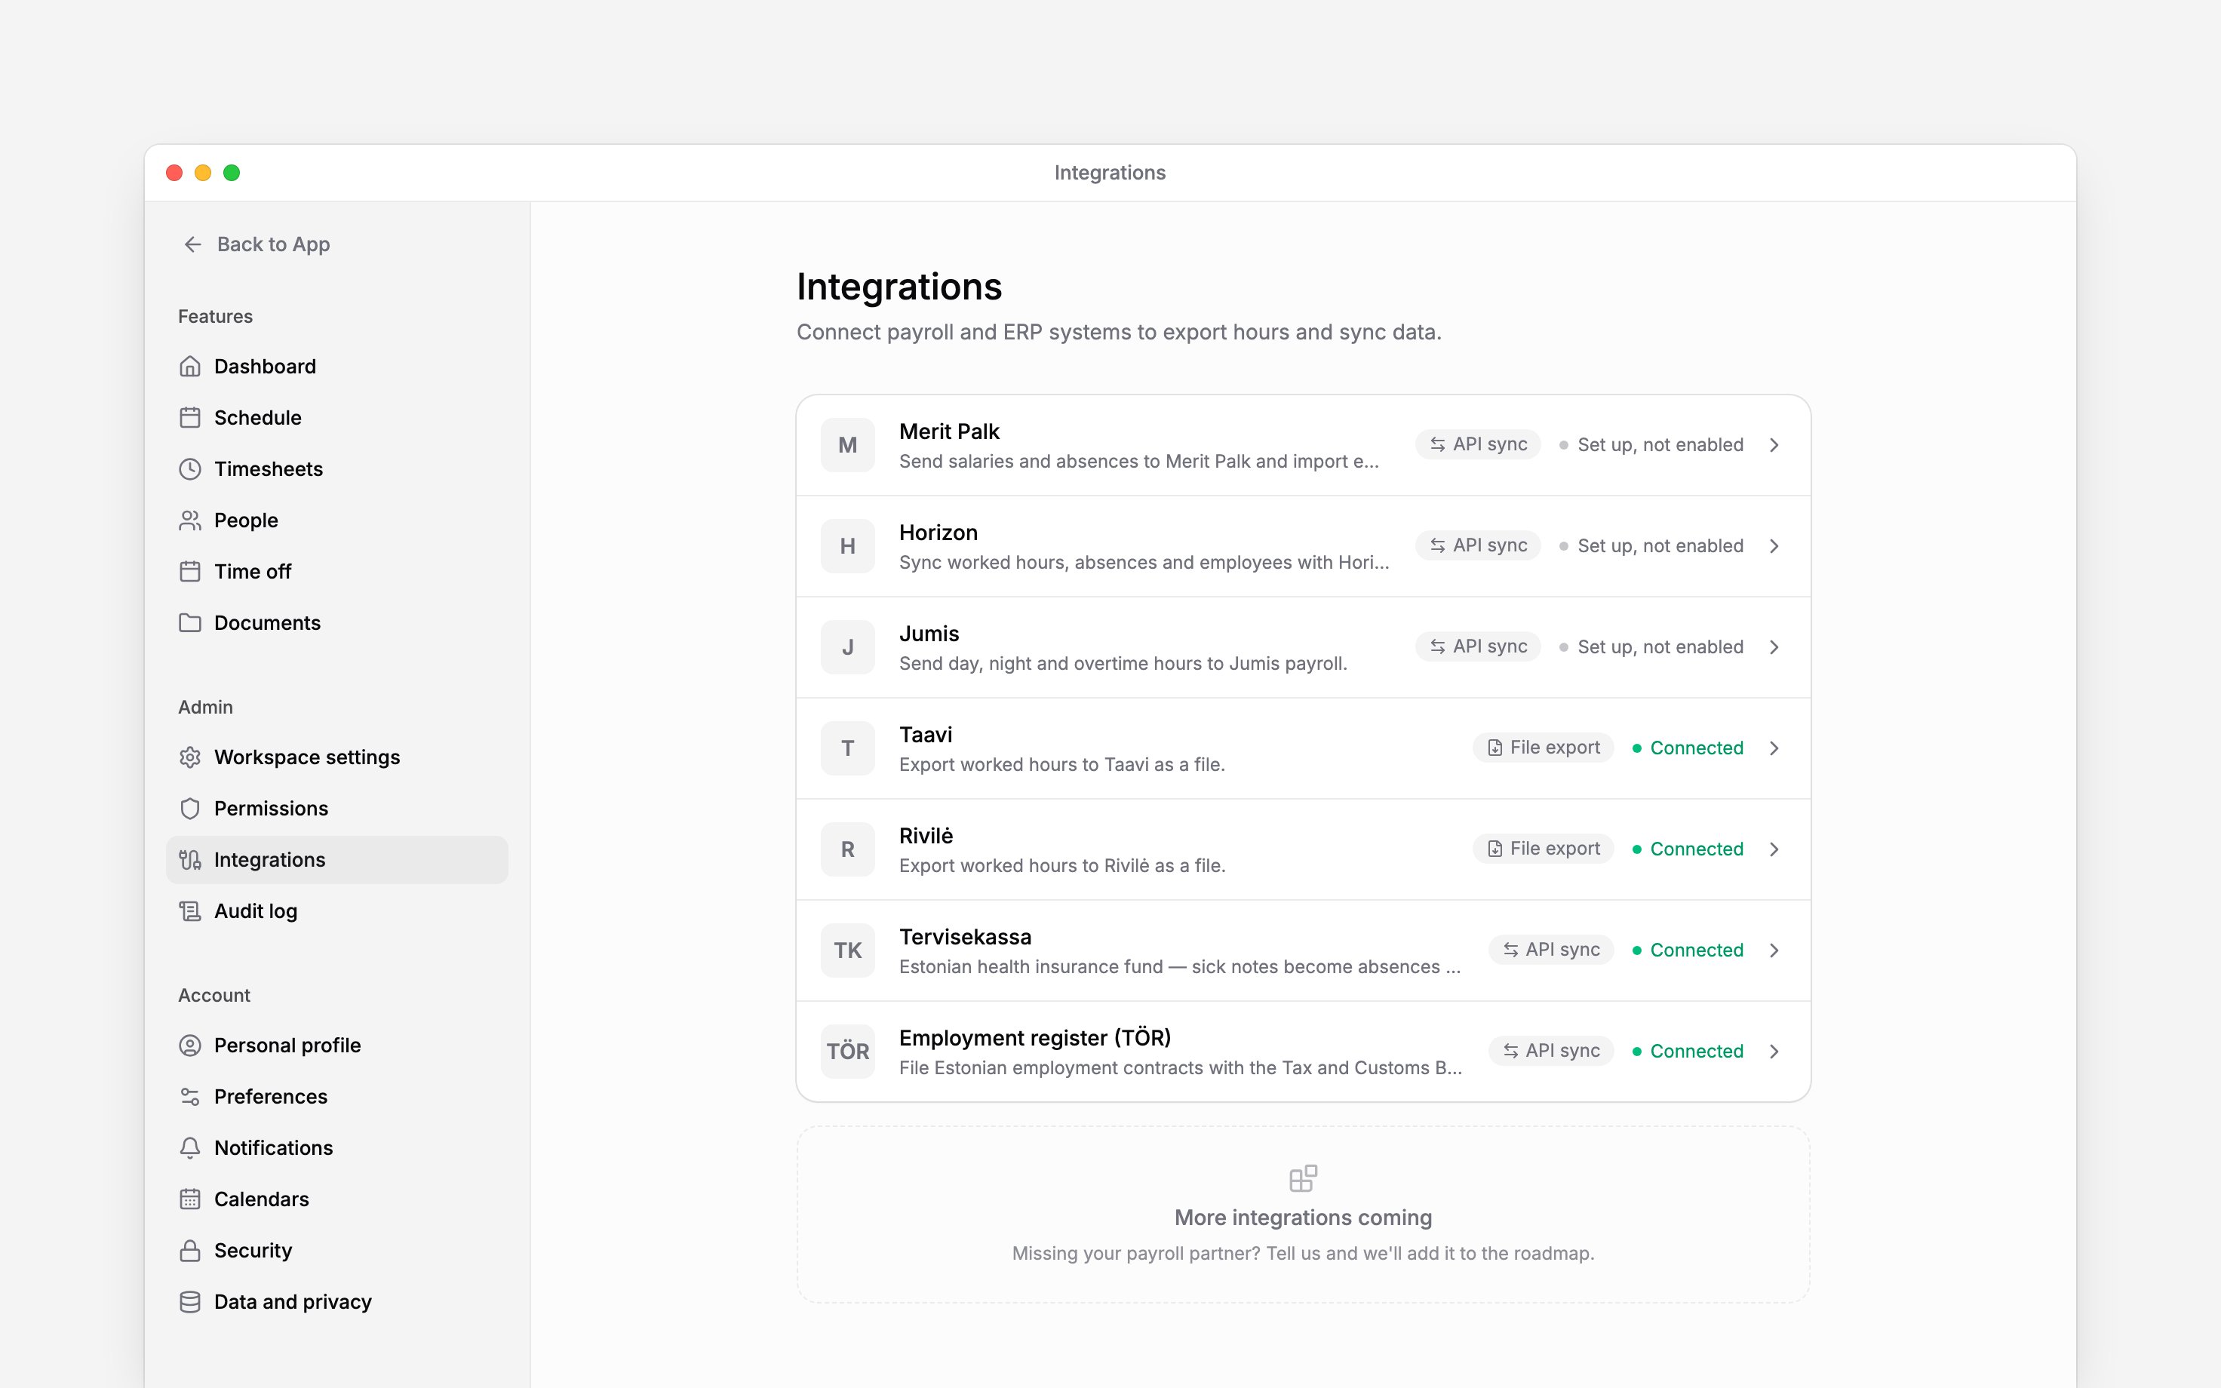The image size is (2221, 1388).
Task: Open Merit Palk integration title
Action: (x=949, y=431)
